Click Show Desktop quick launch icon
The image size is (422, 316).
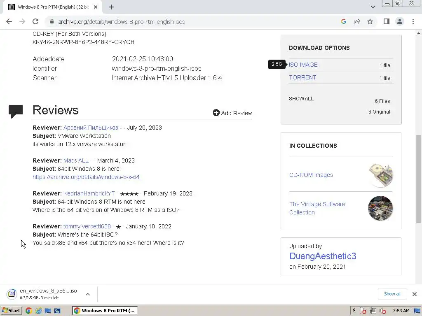point(48,311)
